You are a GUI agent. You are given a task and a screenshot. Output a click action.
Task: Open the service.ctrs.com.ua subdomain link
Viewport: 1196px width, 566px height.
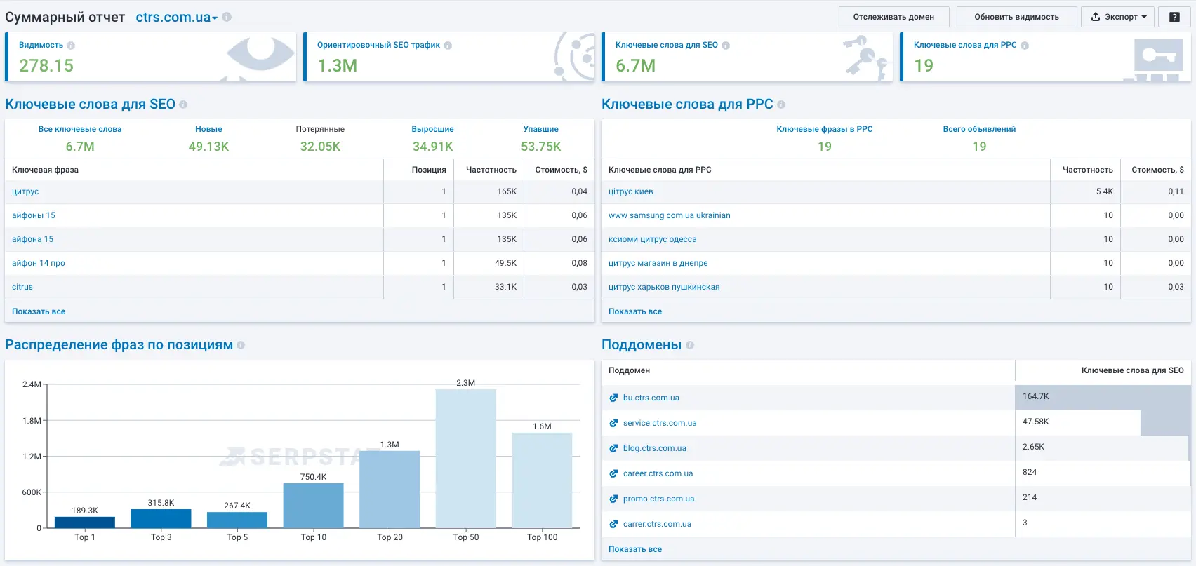660,423
